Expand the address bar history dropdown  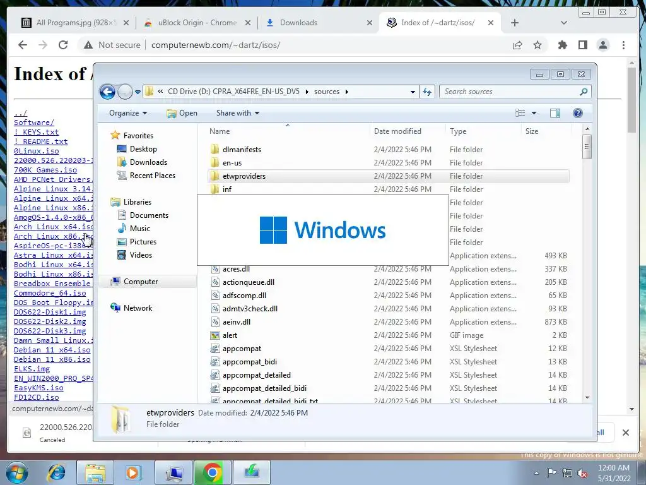(x=413, y=92)
